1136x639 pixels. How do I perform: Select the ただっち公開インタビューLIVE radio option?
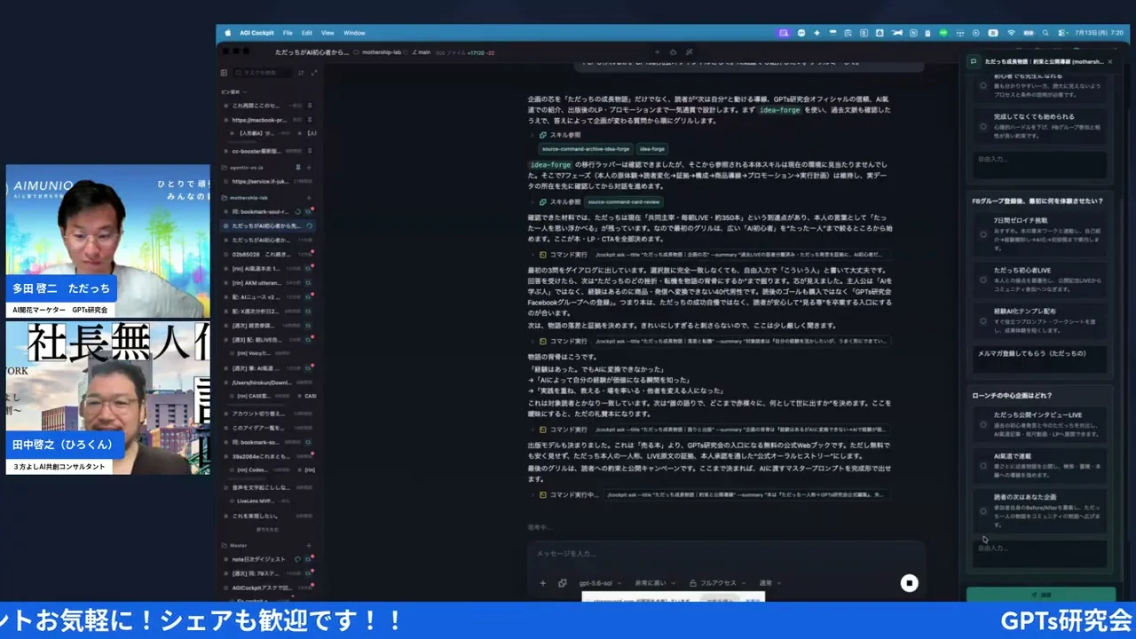[982, 424]
